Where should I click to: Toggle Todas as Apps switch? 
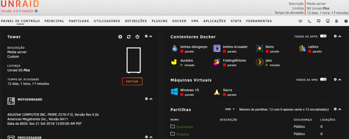[x=323, y=36]
